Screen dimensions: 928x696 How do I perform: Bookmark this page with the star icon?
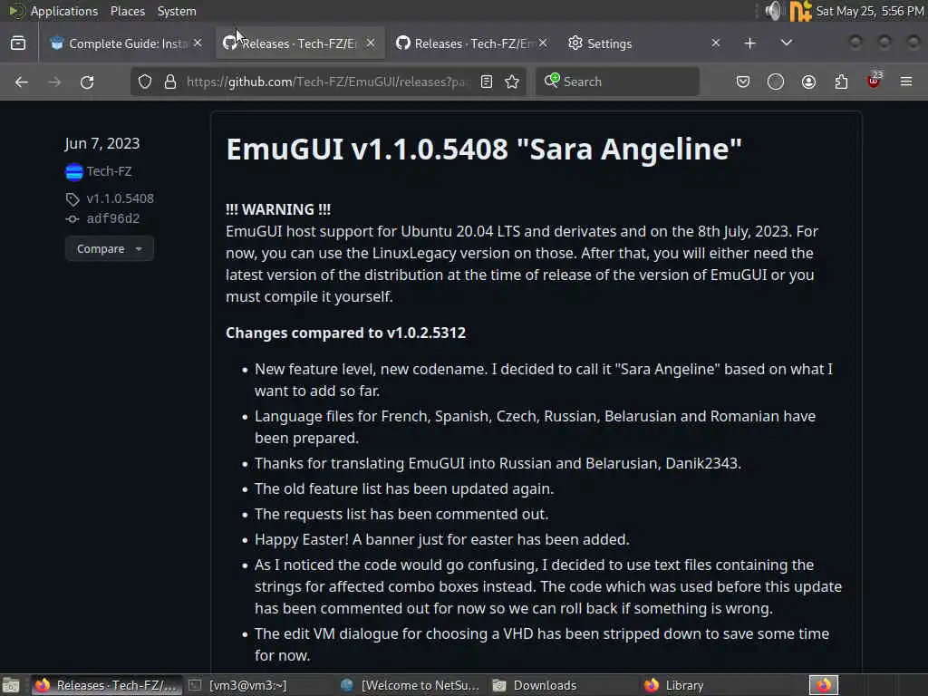tap(513, 82)
